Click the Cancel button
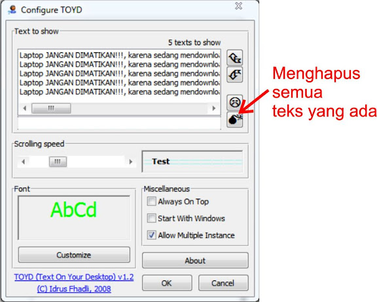The image size is (377, 302). [223, 283]
